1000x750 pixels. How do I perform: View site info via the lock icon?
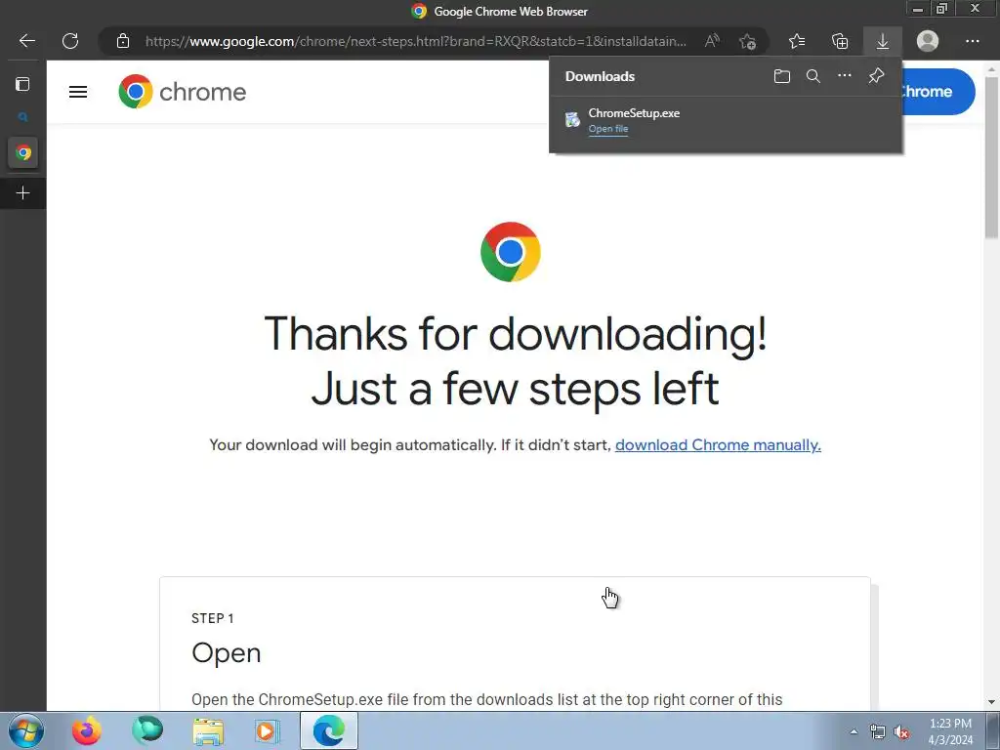[123, 41]
